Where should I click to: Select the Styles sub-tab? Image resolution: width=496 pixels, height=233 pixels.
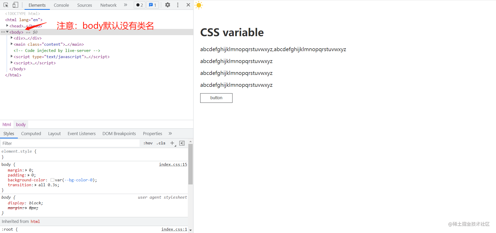(x=9, y=134)
